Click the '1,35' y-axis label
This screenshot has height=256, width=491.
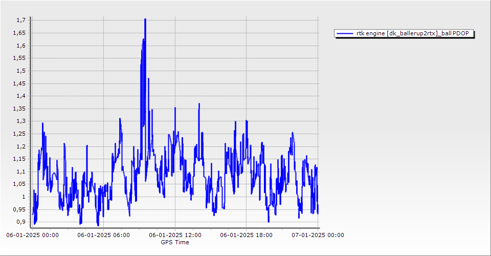point(19,109)
